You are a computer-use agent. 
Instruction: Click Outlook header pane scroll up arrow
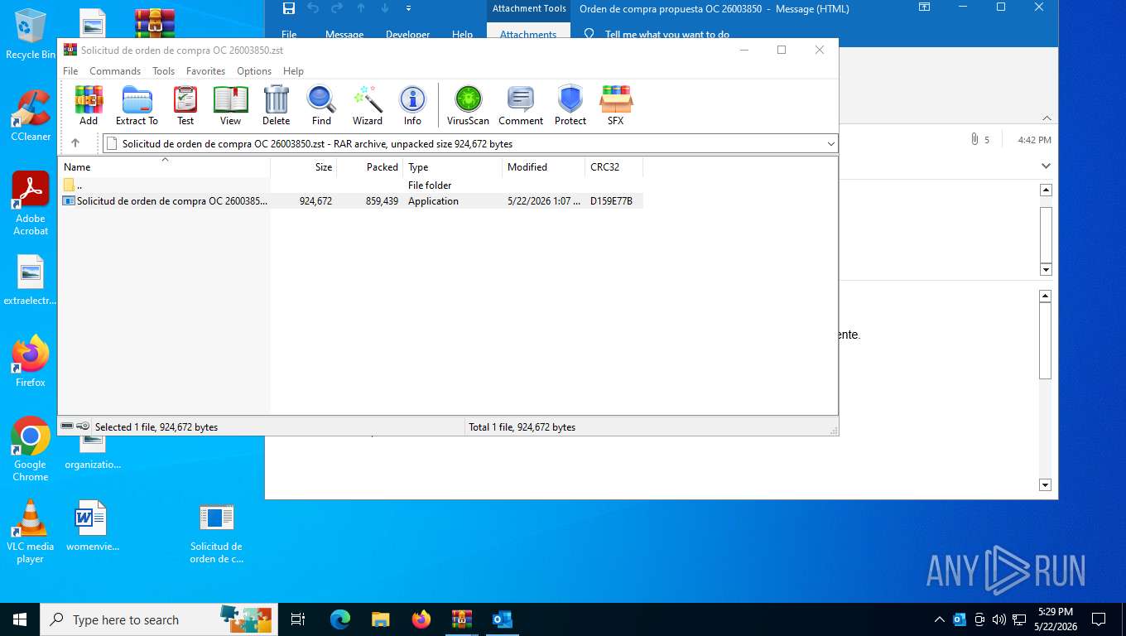click(x=1046, y=190)
